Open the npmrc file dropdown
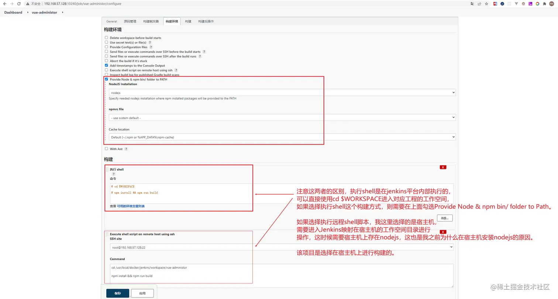The width and height of the screenshot is (558, 299). point(282,118)
